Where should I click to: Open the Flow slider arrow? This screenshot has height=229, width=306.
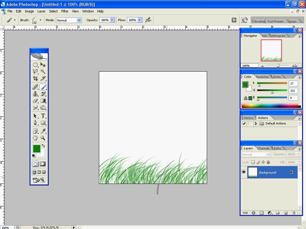click(x=140, y=20)
